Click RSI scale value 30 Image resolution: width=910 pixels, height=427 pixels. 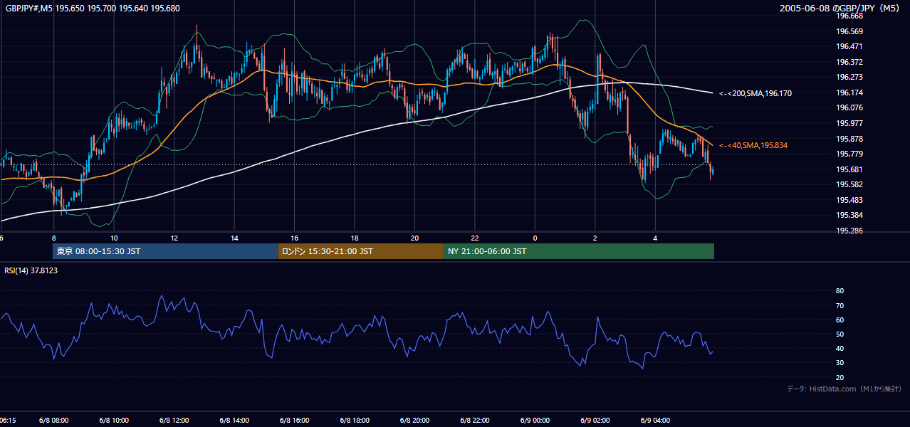840,363
